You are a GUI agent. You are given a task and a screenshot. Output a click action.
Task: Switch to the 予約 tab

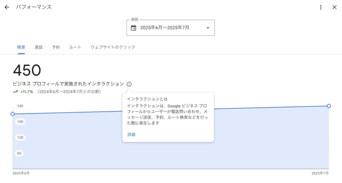pyautogui.click(x=56, y=47)
